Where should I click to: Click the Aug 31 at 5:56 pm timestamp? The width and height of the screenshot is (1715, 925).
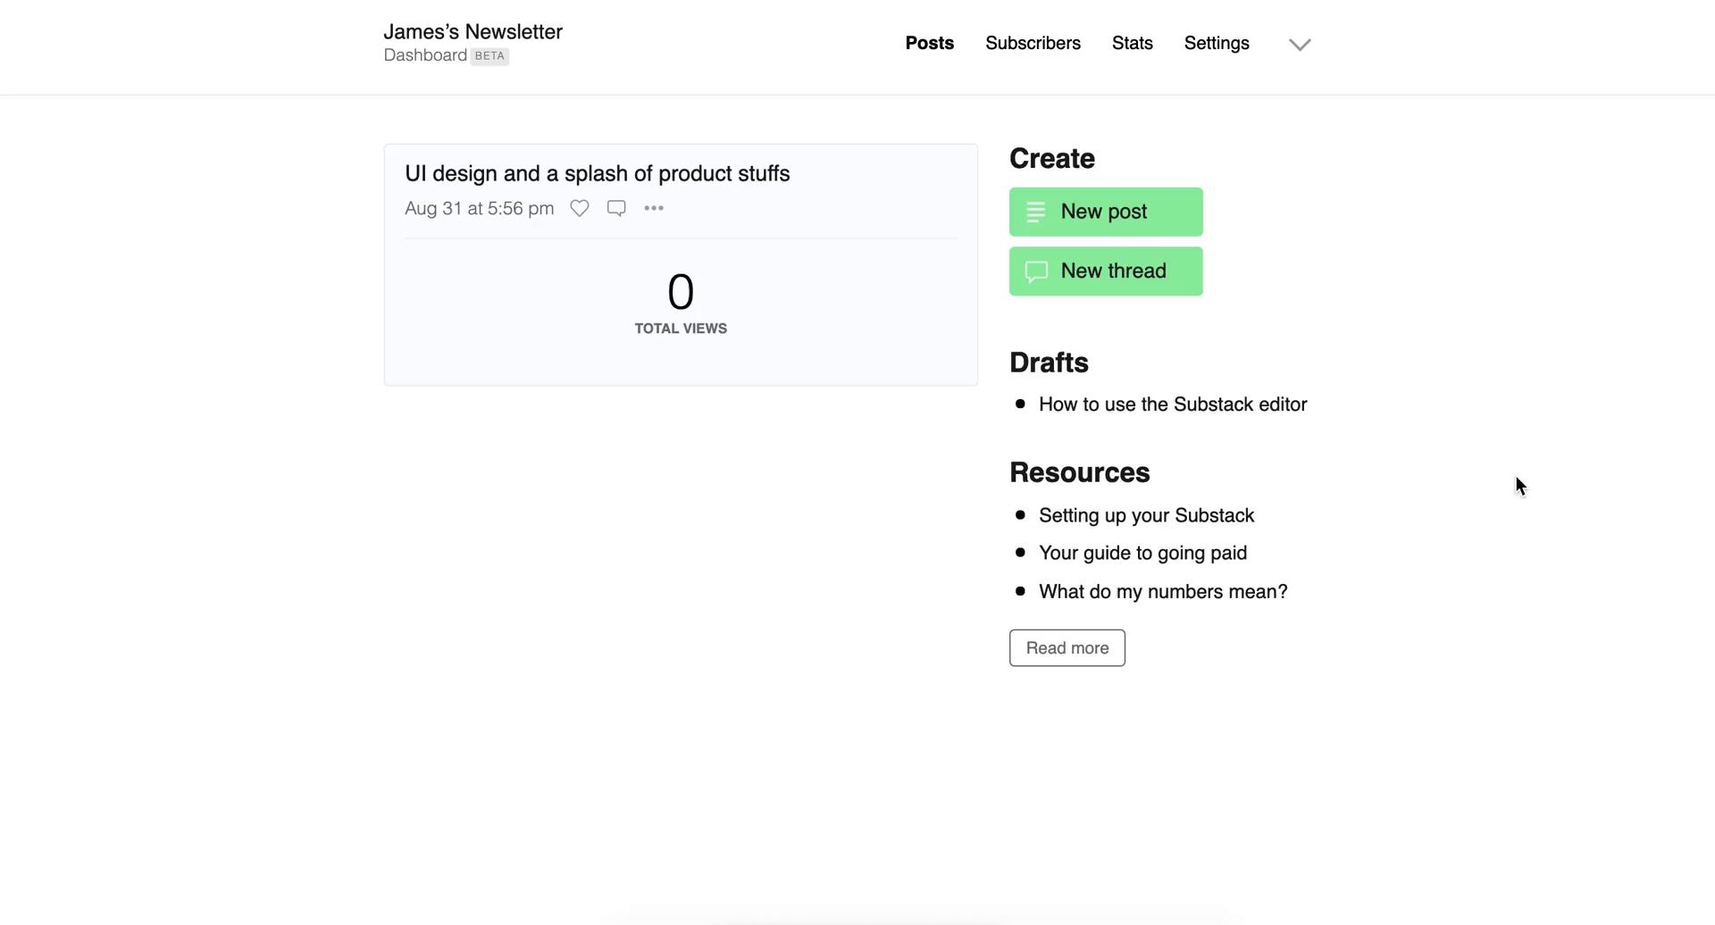click(x=479, y=208)
